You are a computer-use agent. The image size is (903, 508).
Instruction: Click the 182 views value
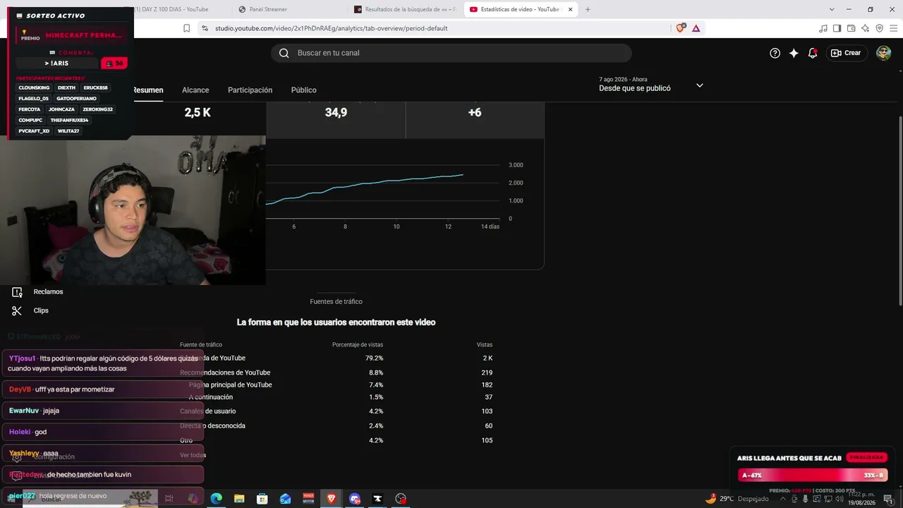(487, 385)
